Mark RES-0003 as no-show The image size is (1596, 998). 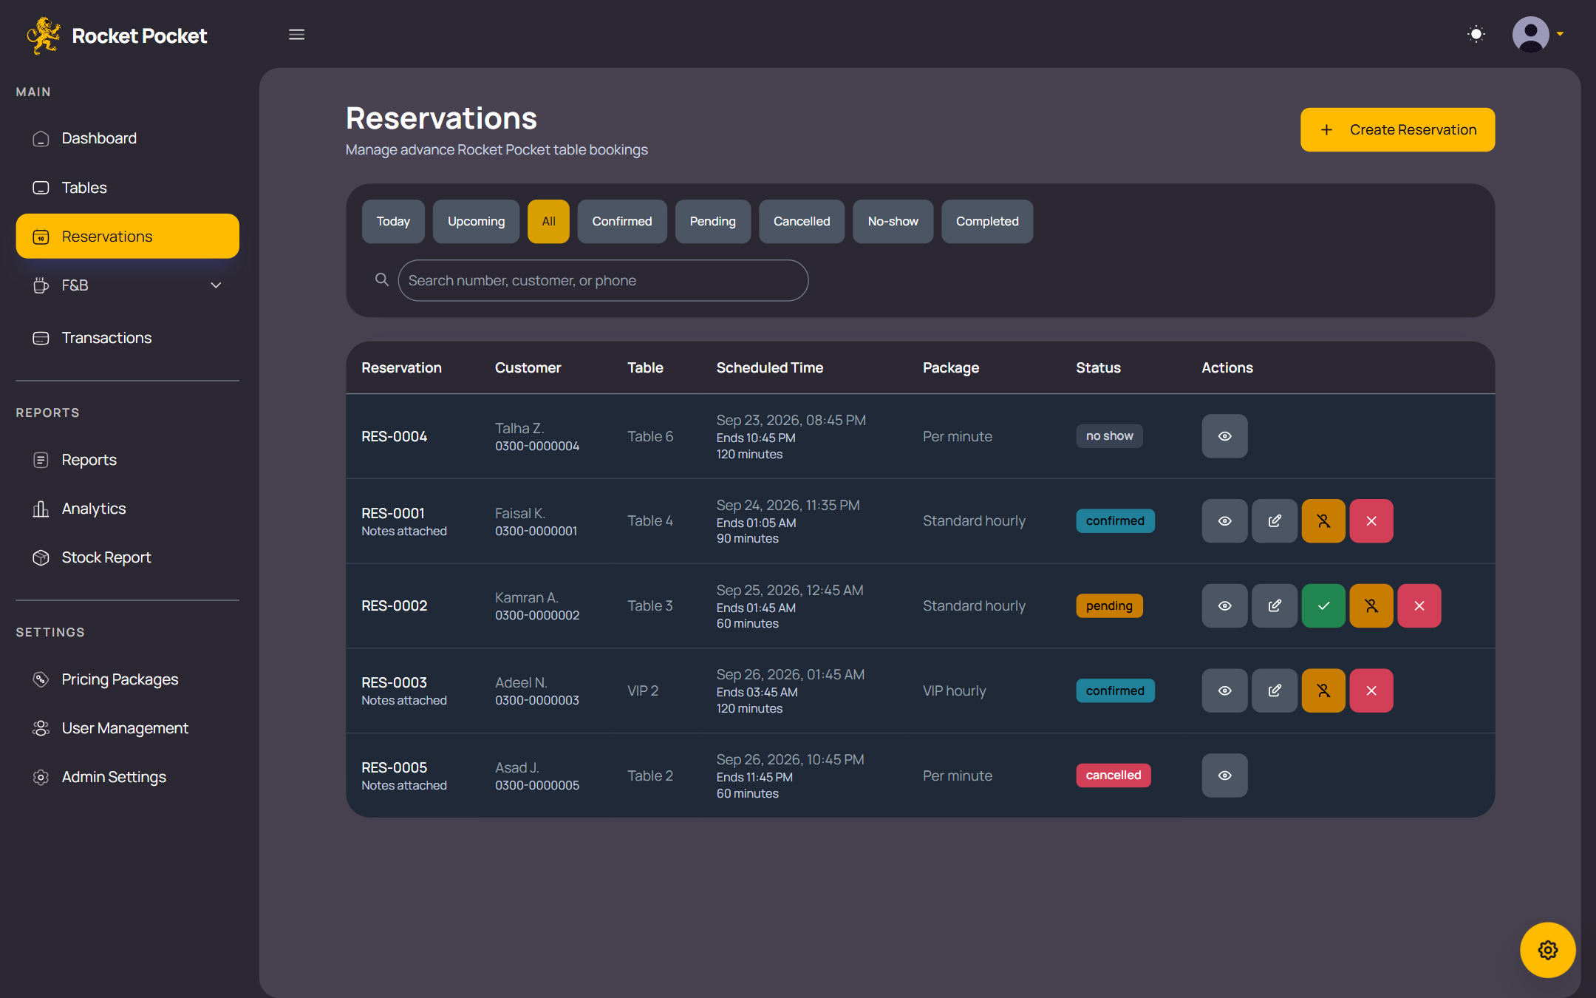(1323, 690)
